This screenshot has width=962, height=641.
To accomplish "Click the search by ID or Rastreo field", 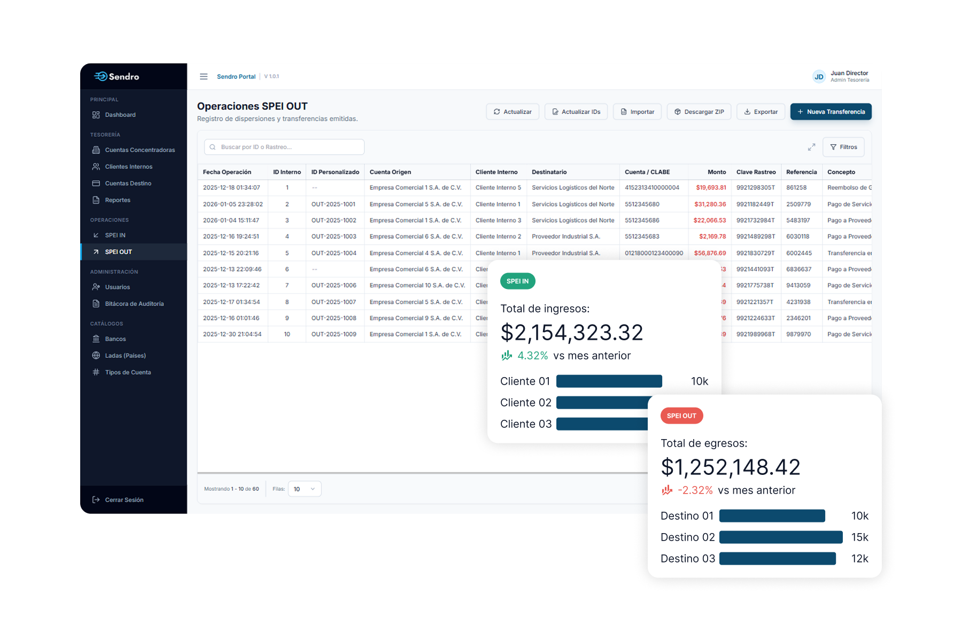I will [284, 147].
